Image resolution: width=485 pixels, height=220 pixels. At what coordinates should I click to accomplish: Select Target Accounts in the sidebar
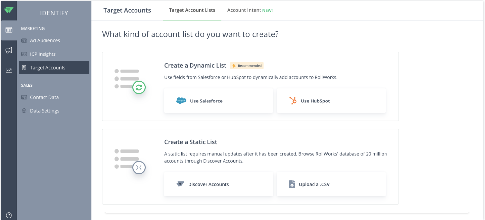[x=48, y=68]
